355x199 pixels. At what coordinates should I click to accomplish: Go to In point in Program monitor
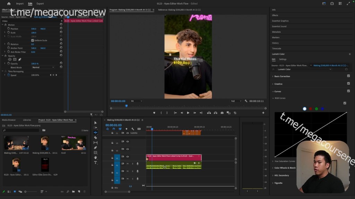click(x=175, y=113)
